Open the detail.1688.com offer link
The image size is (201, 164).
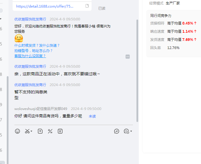pyautogui.click(x=45, y=6)
